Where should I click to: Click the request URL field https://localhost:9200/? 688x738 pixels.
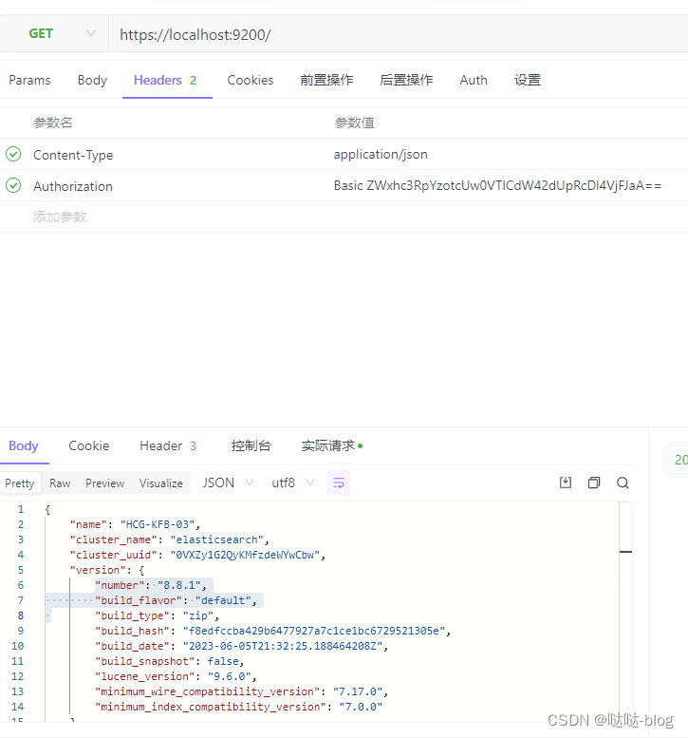398,34
